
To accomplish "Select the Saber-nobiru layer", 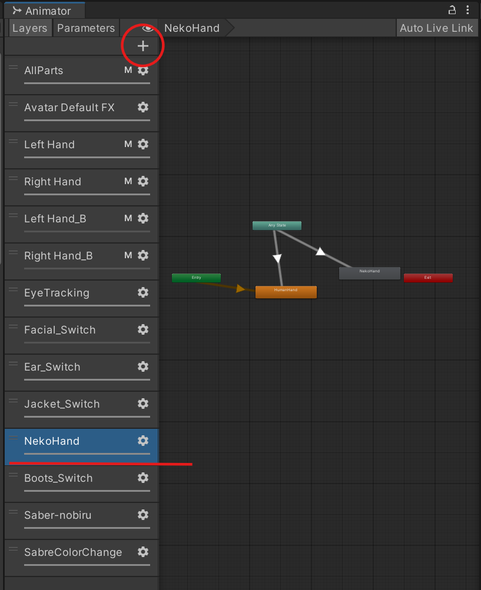I will 58,515.
